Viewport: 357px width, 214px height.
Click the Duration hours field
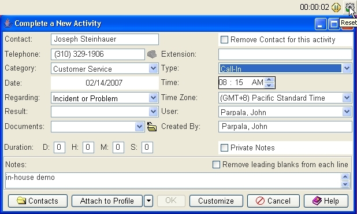tap(88, 147)
